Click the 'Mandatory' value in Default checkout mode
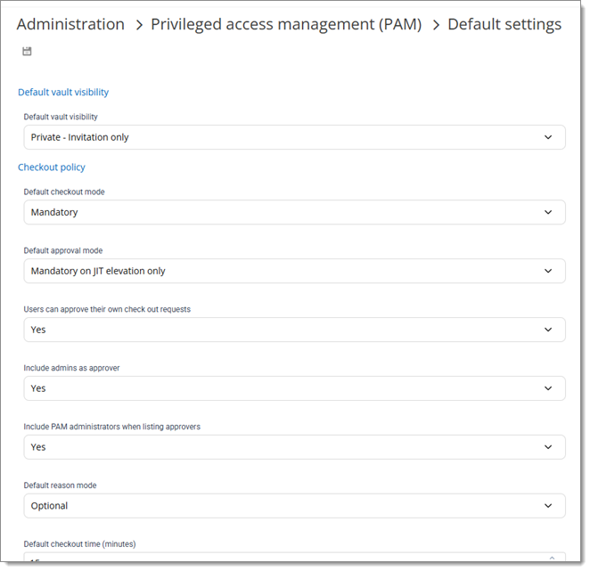590x571 pixels. pos(54,212)
